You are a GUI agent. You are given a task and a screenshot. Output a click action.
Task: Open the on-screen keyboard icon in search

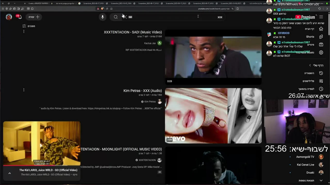coord(130,17)
